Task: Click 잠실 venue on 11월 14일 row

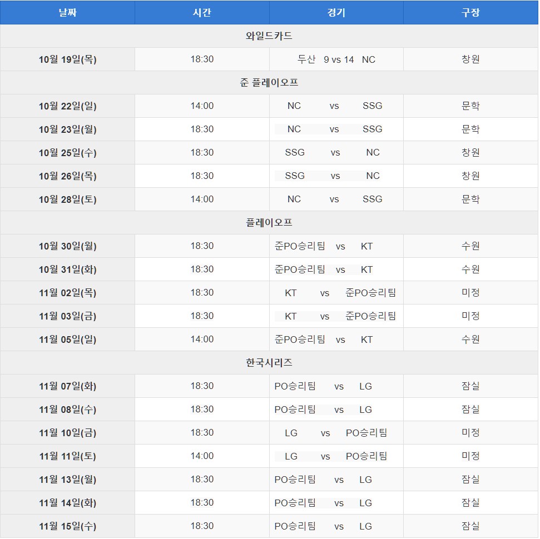Action: click(470, 502)
